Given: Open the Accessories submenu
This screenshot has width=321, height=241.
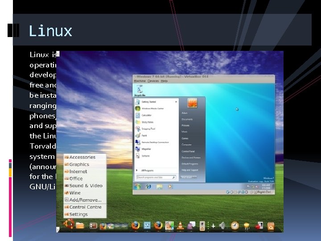Looking at the screenshot, I should (x=85, y=157).
